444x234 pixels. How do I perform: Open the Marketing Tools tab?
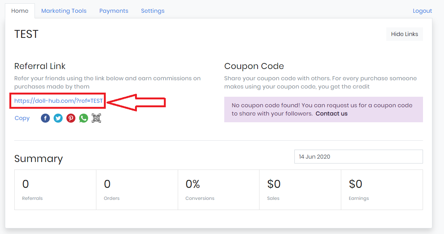[x=64, y=11]
